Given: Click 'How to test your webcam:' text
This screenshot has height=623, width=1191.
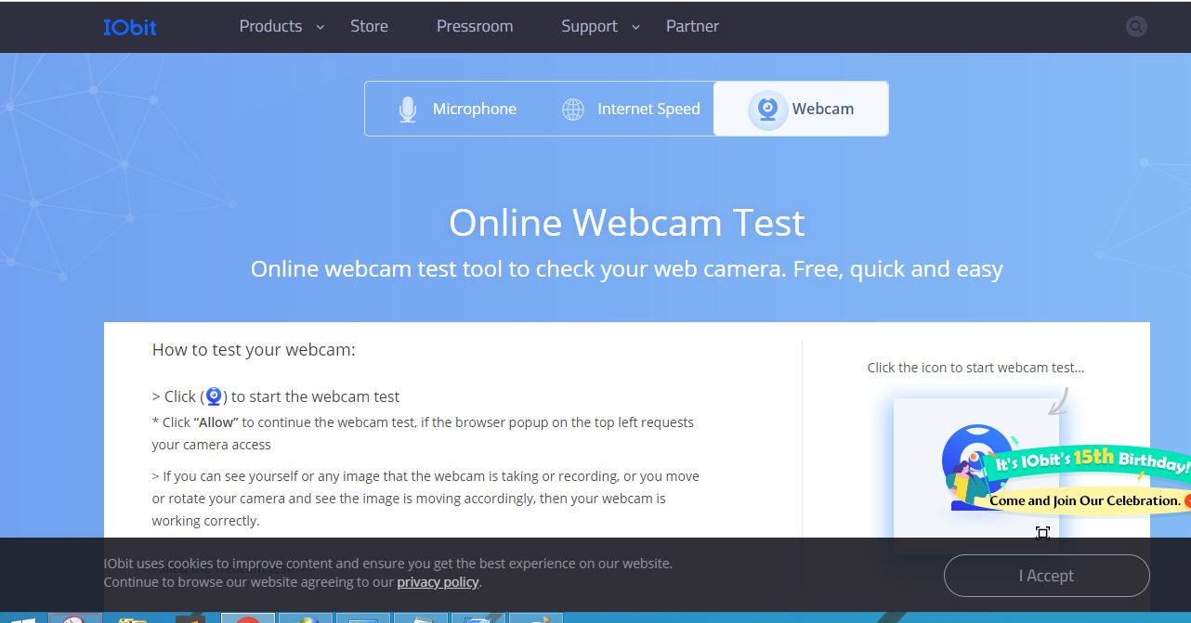Looking at the screenshot, I should click(254, 350).
